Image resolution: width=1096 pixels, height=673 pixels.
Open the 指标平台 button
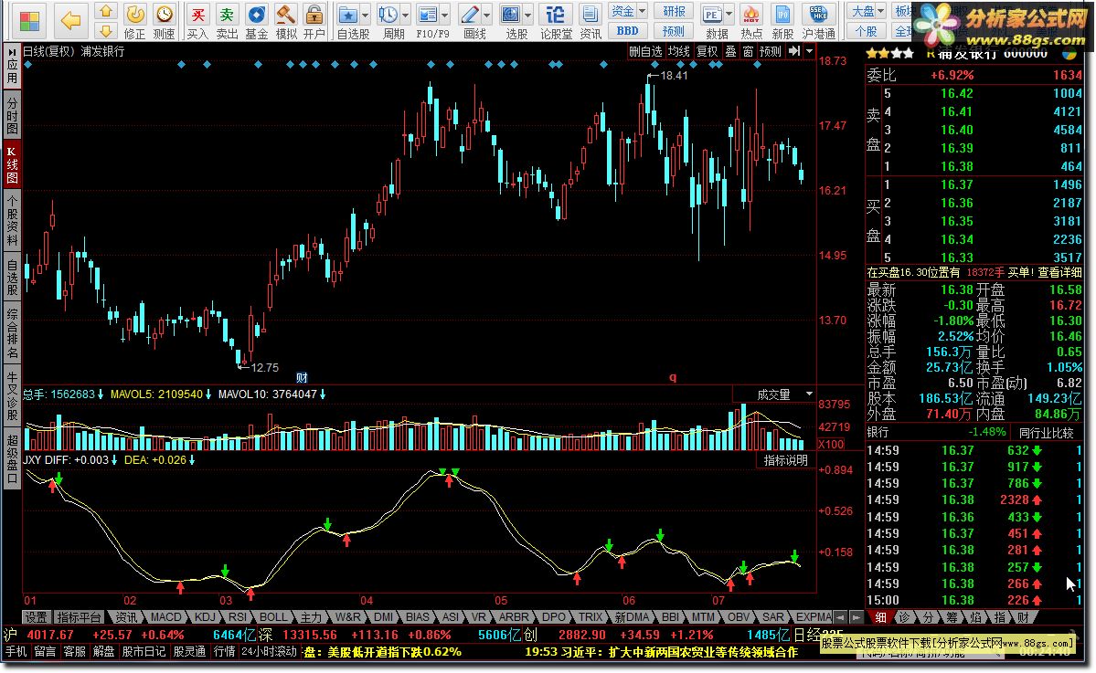click(x=79, y=617)
